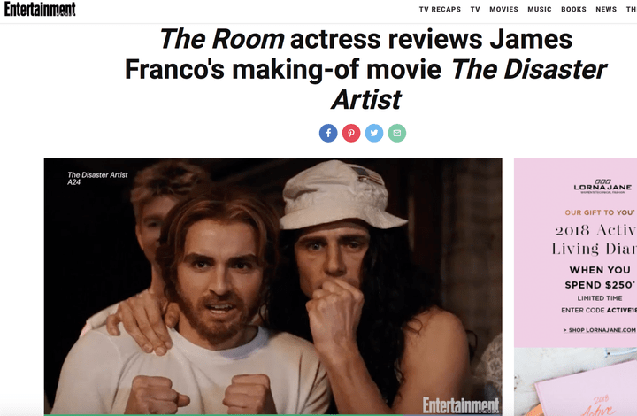Click The Disaster Artist A24 caption
Screen dimensions: 637x416
[x=97, y=178]
